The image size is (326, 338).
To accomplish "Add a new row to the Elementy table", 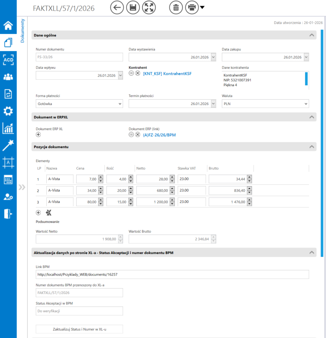I will pyautogui.click(x=38, y=213).
